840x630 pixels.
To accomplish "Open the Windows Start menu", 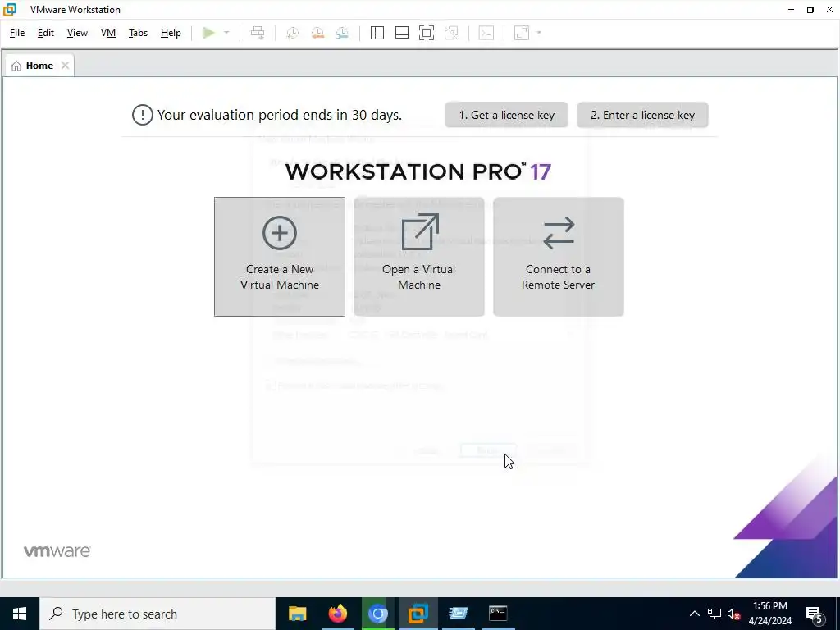I will click(20, 614).
